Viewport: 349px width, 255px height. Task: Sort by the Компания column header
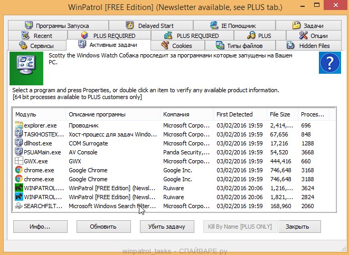point(187,114)
